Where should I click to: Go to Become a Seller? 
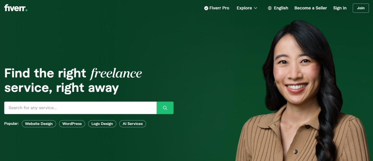311,8
